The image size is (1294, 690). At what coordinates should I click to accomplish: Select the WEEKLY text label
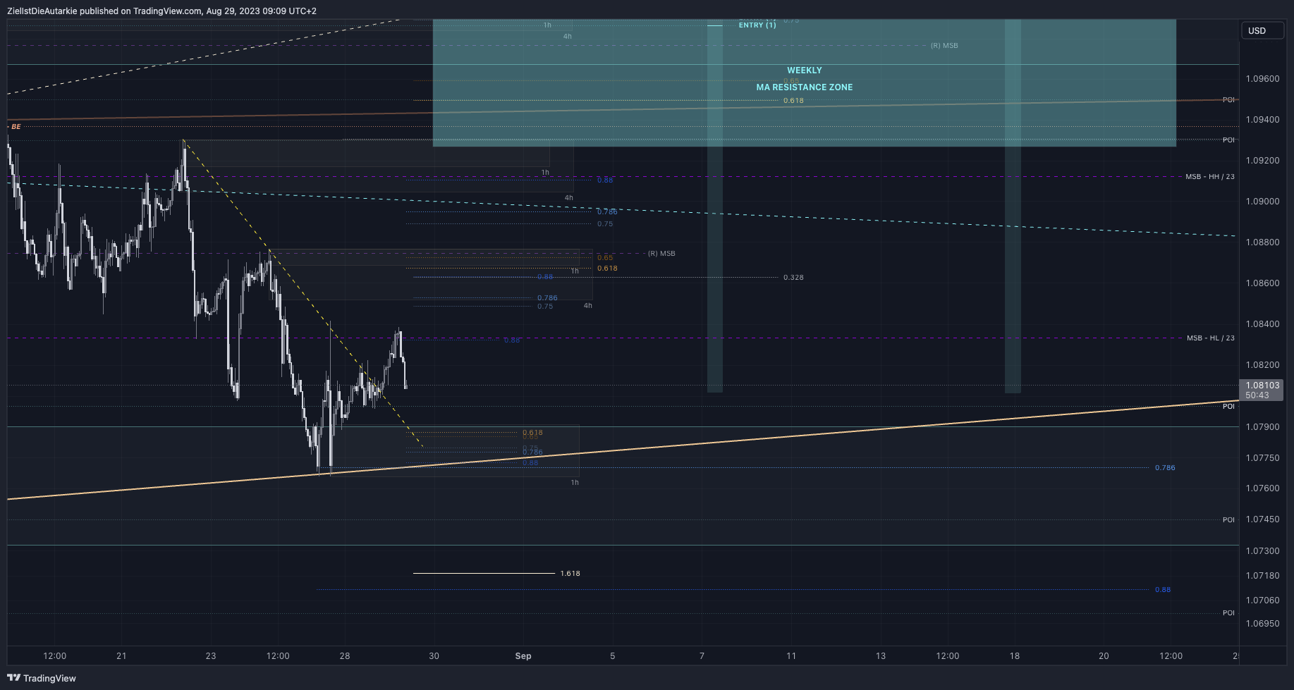point(805,70)
